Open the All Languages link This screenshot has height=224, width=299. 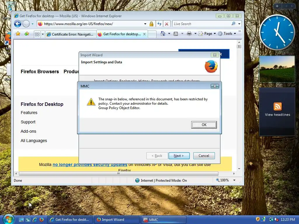coord(34,141)
